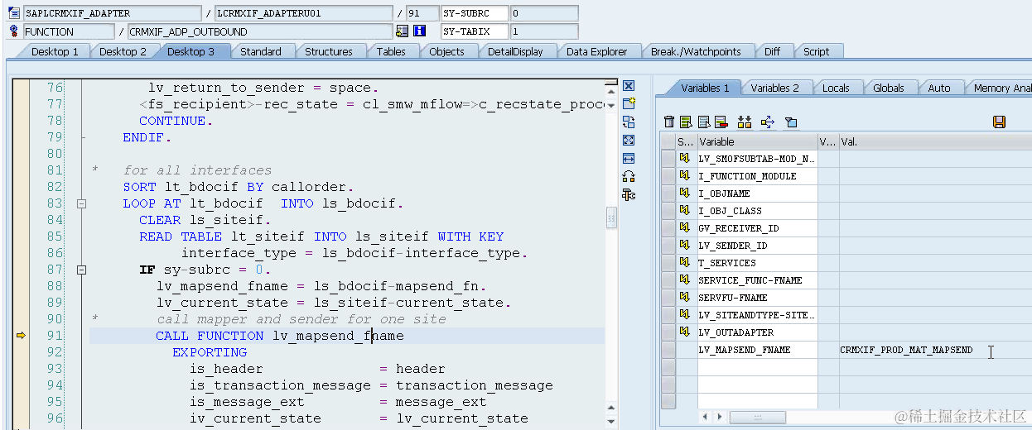The image size is (1032, 430).
Task: Click the navigate-to-source icon after CRMXIF_ADP_OUTBOUND
Action: pos(403,31)
